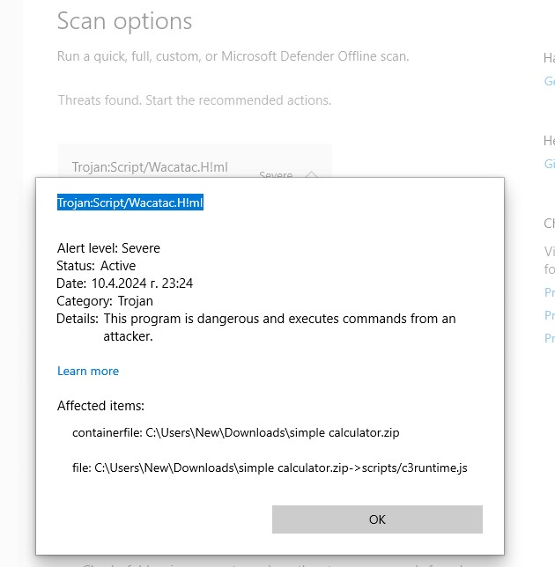The height and width of the screenshot is (567, 555).
Task: Collapse the Severe threat chevron
Action: click(x=312, y=175)
